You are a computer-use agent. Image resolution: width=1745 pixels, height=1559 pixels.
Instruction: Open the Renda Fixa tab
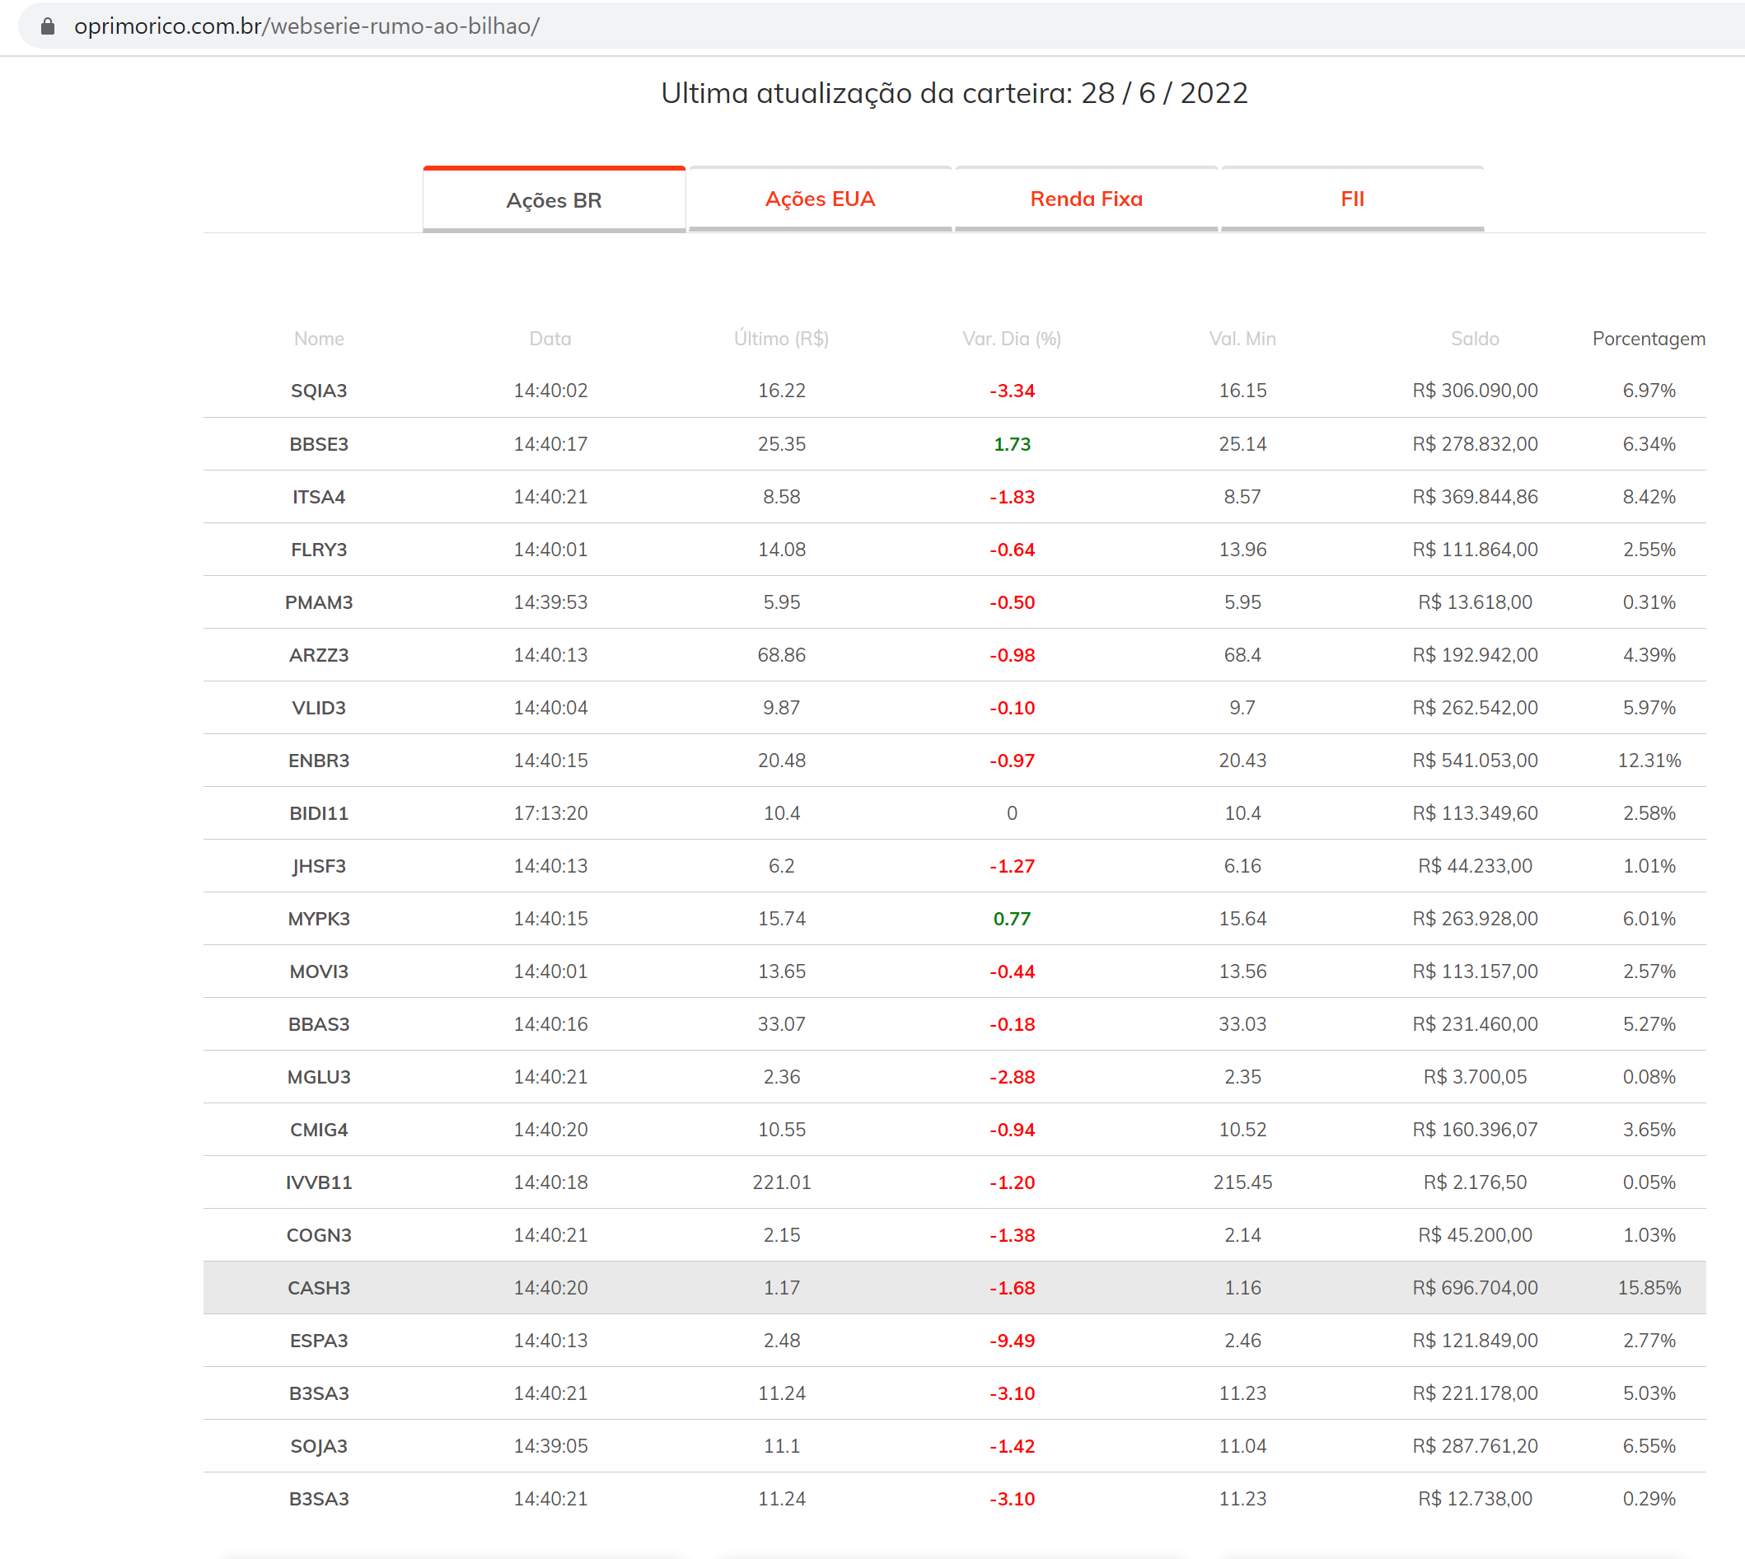tap(1085, 199)
